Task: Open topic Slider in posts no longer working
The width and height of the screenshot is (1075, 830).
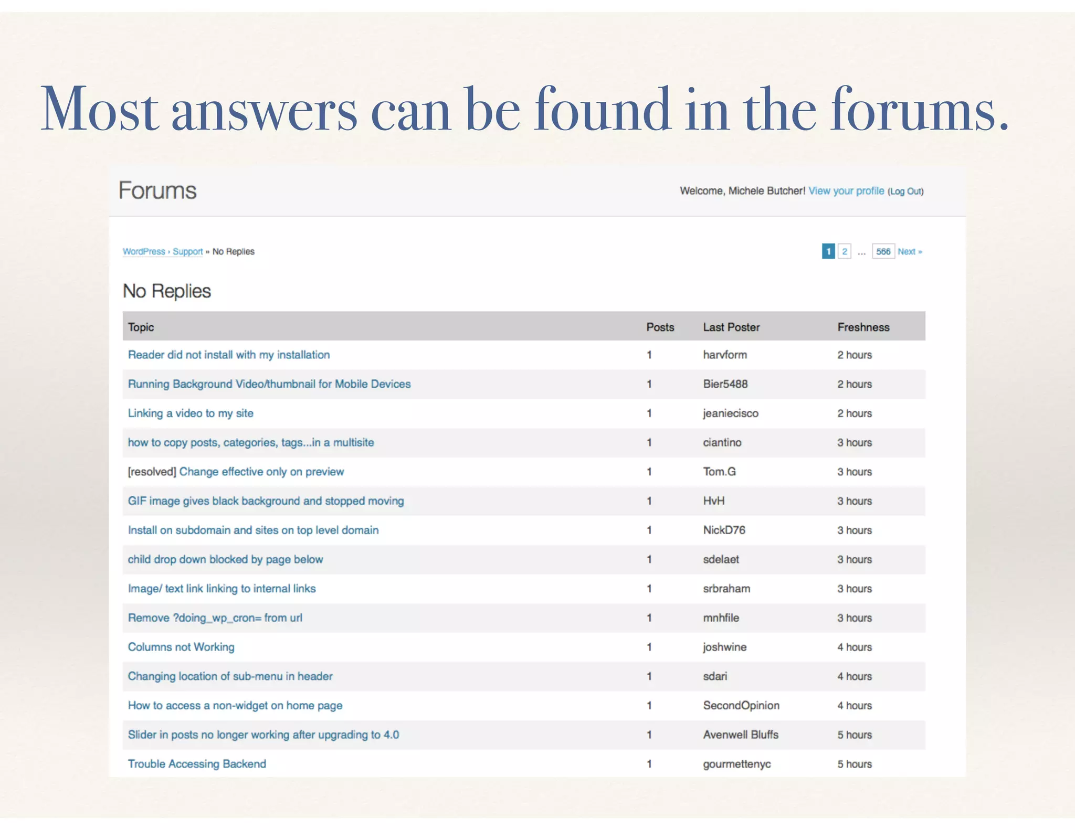Action: coord(264,735)
